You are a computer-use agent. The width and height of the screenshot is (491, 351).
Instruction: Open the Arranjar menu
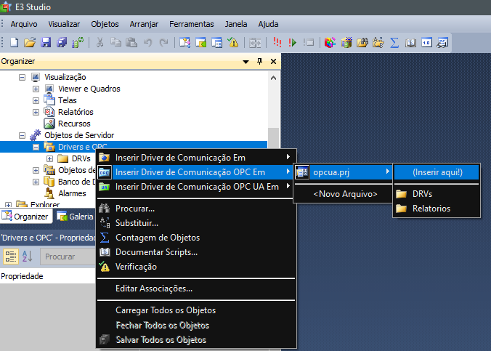pos(144,24)
